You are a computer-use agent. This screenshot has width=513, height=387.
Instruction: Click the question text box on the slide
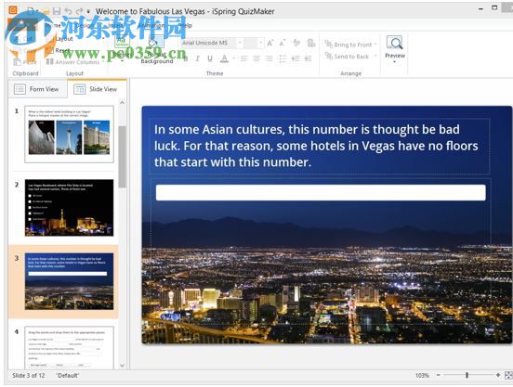(x=320, y=146)
